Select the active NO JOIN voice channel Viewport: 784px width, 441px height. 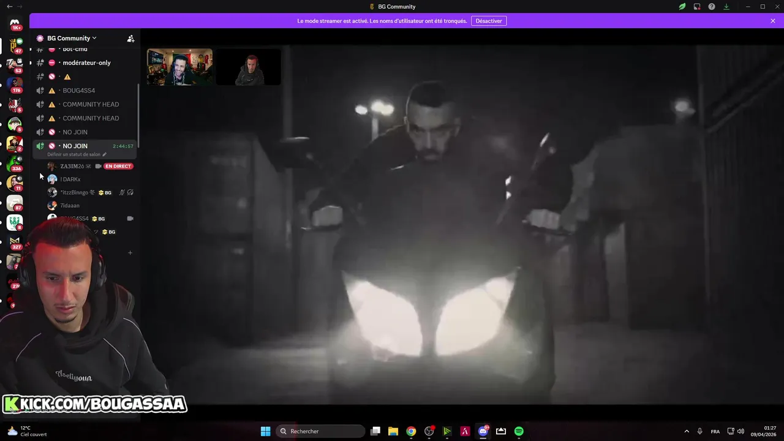(85, 146)
